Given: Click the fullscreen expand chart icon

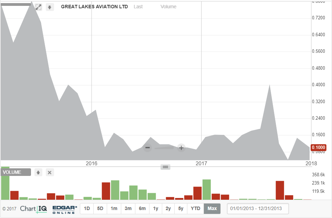Looking at the screenshot, I should point(38,7).
